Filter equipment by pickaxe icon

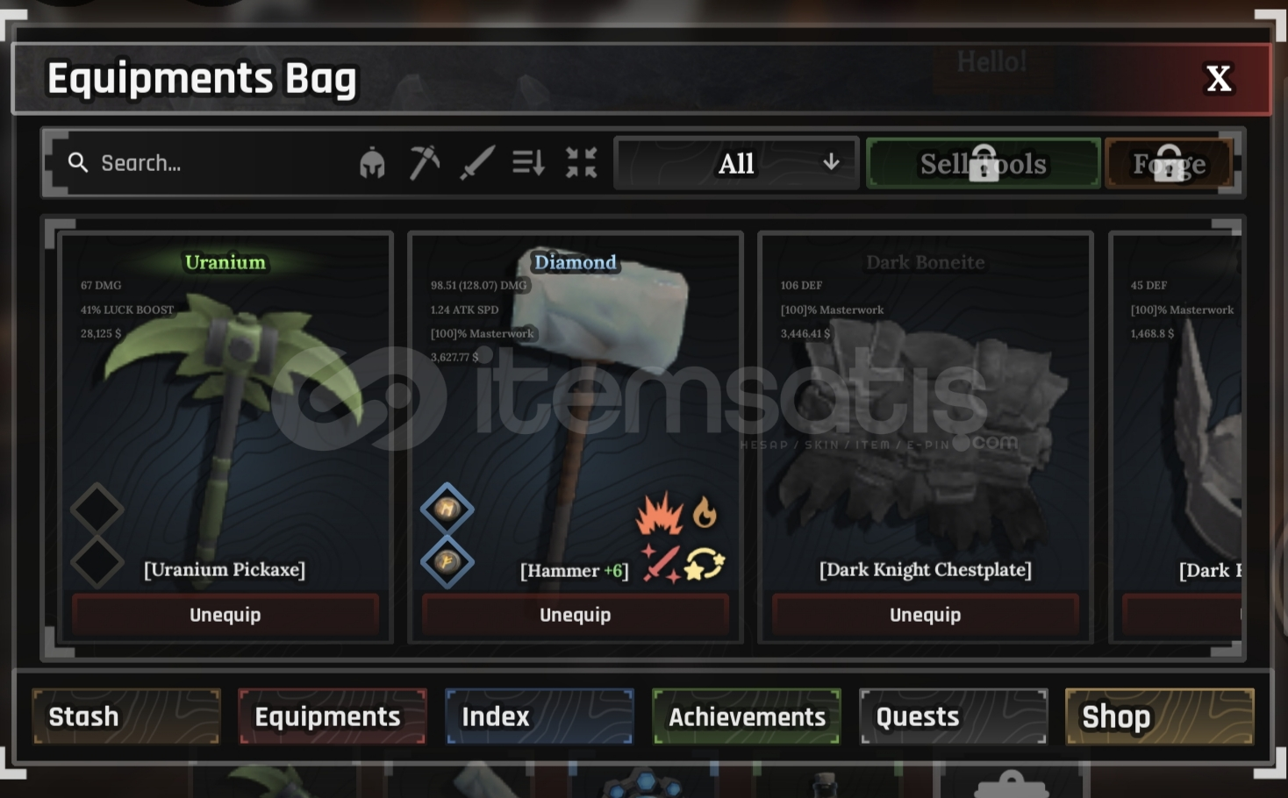[x=425, y=163]
